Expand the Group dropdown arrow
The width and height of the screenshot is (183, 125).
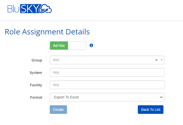point(162,60)
